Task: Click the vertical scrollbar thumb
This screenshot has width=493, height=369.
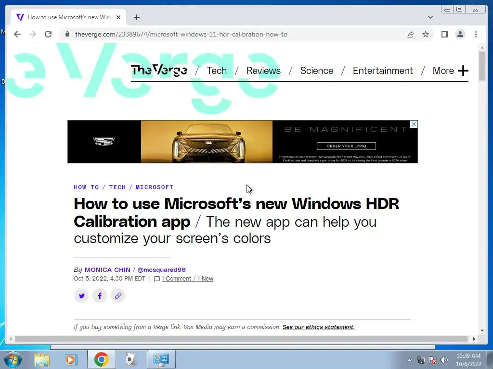Action: click(482, 66)
